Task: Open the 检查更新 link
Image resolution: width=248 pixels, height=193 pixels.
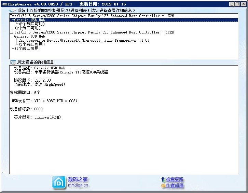Action: pyautogui.click(x=175, y=179)
